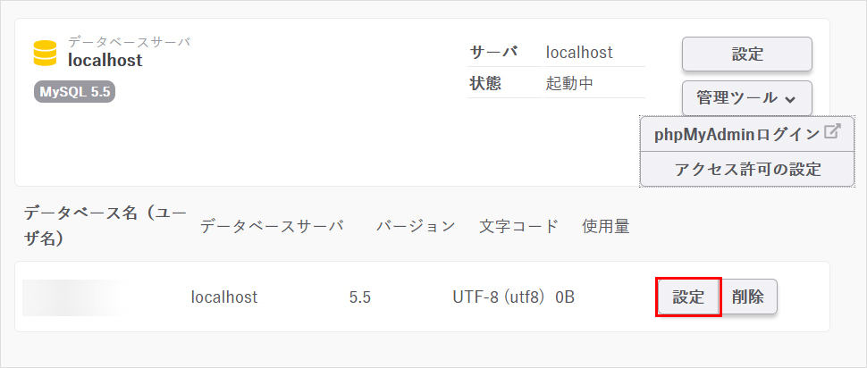Click the MySQL 5.5 version badge
867x368 pixels.
coord(75,91)
